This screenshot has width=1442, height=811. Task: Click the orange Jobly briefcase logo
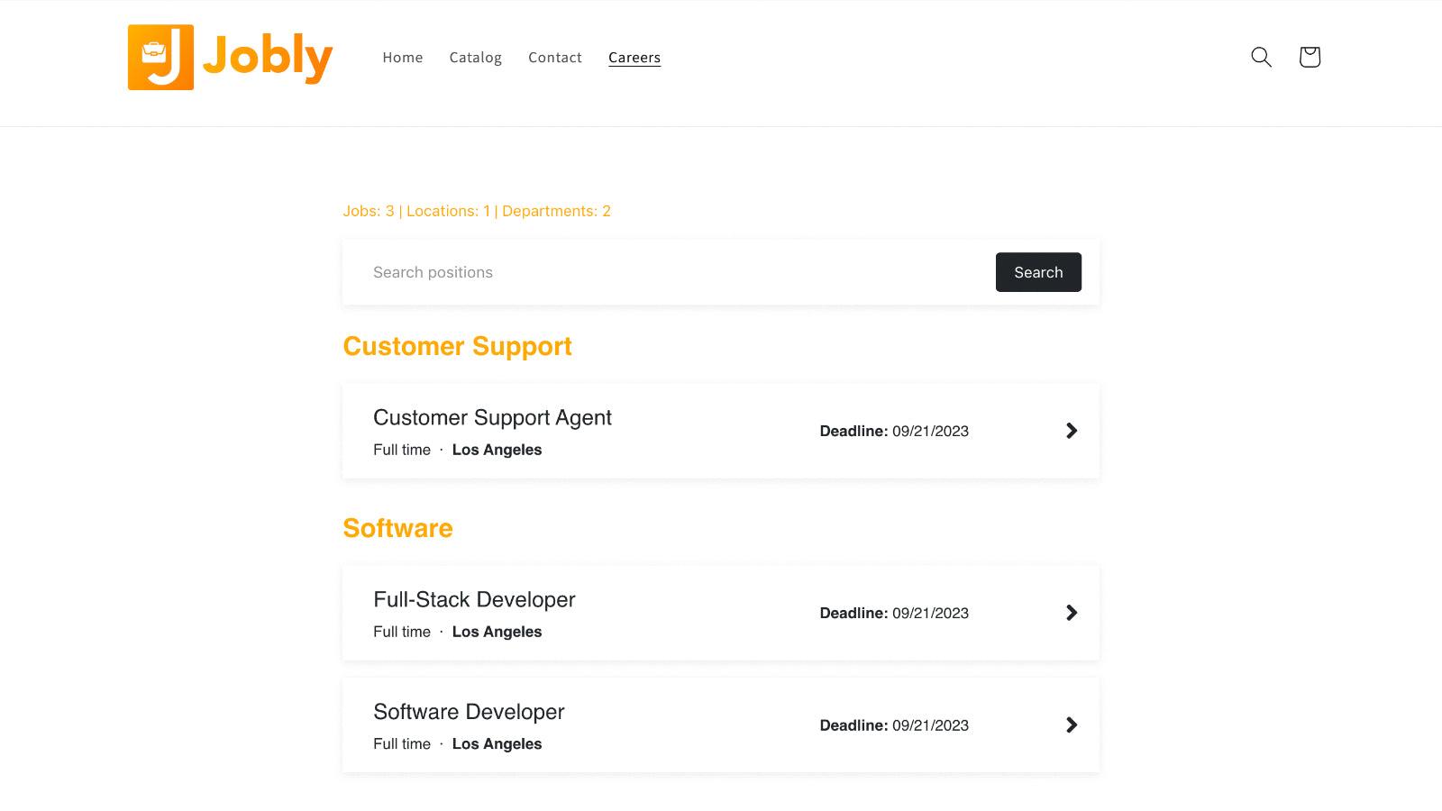tap(162, 57)
